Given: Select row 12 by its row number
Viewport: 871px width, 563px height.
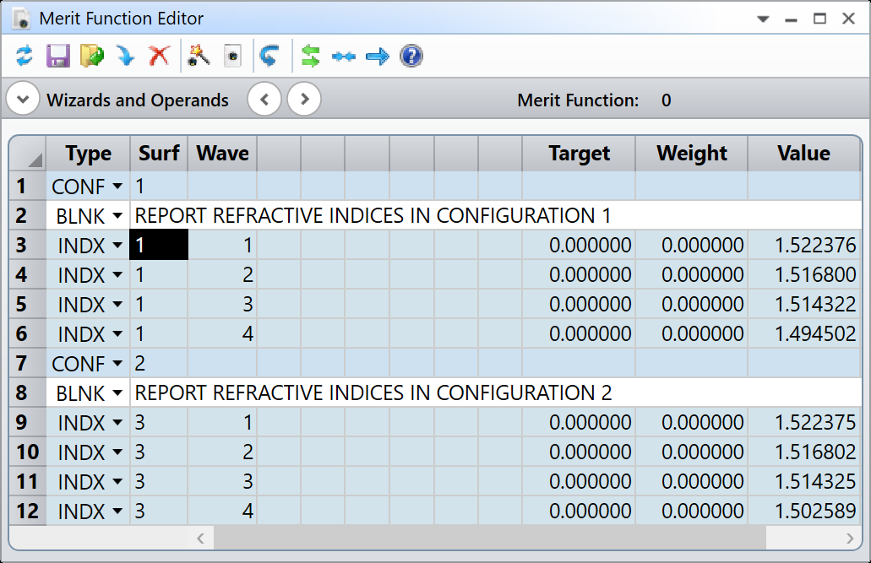Looking at the screenshot, I should pyautogui.click(x=27, y=512).
